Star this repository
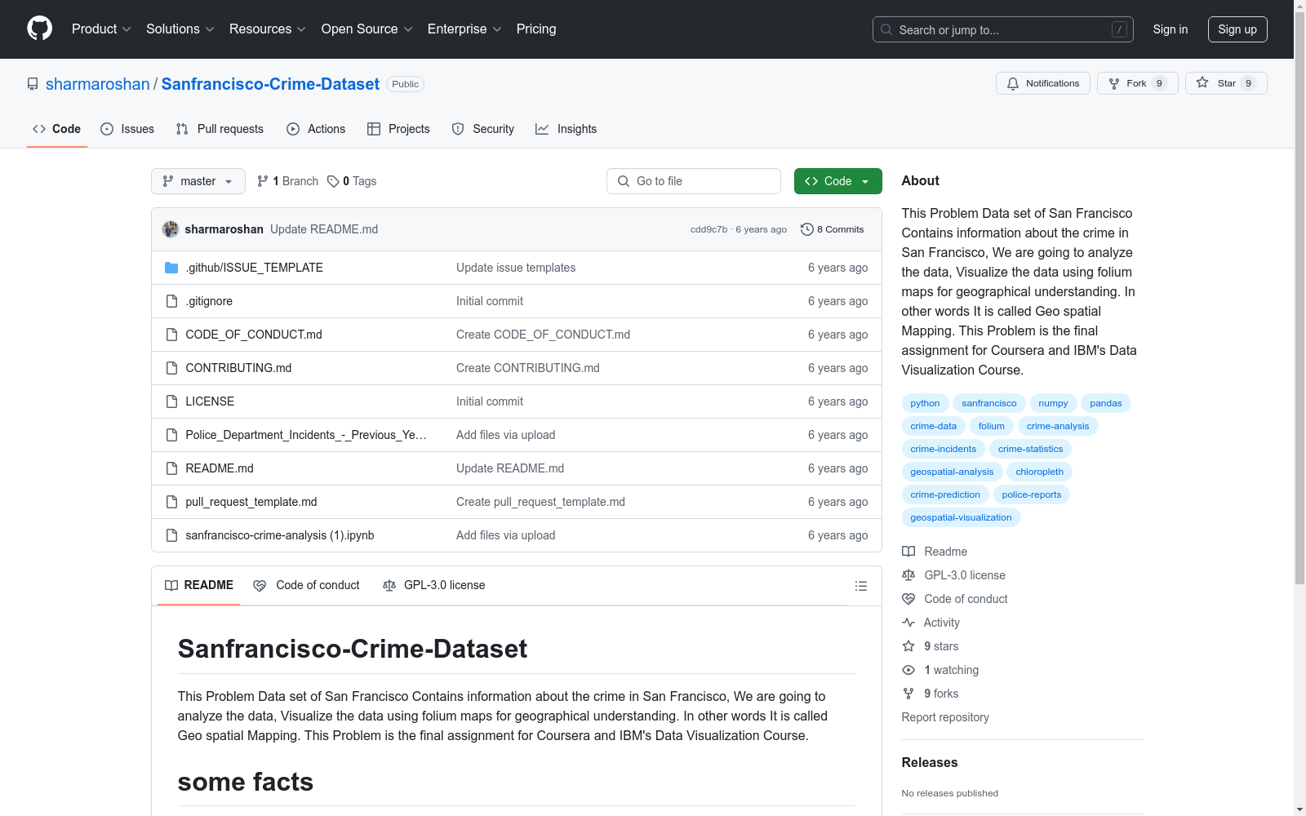This screenshot has width=1306, height=816. (x=1226, y=83)
